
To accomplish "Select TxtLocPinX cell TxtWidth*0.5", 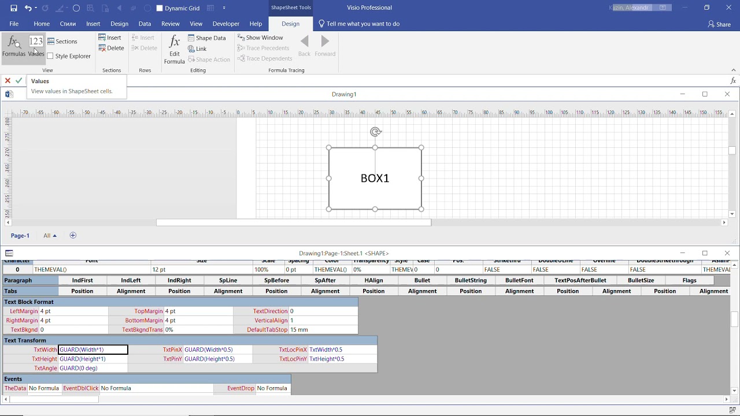I will (342, 350).
